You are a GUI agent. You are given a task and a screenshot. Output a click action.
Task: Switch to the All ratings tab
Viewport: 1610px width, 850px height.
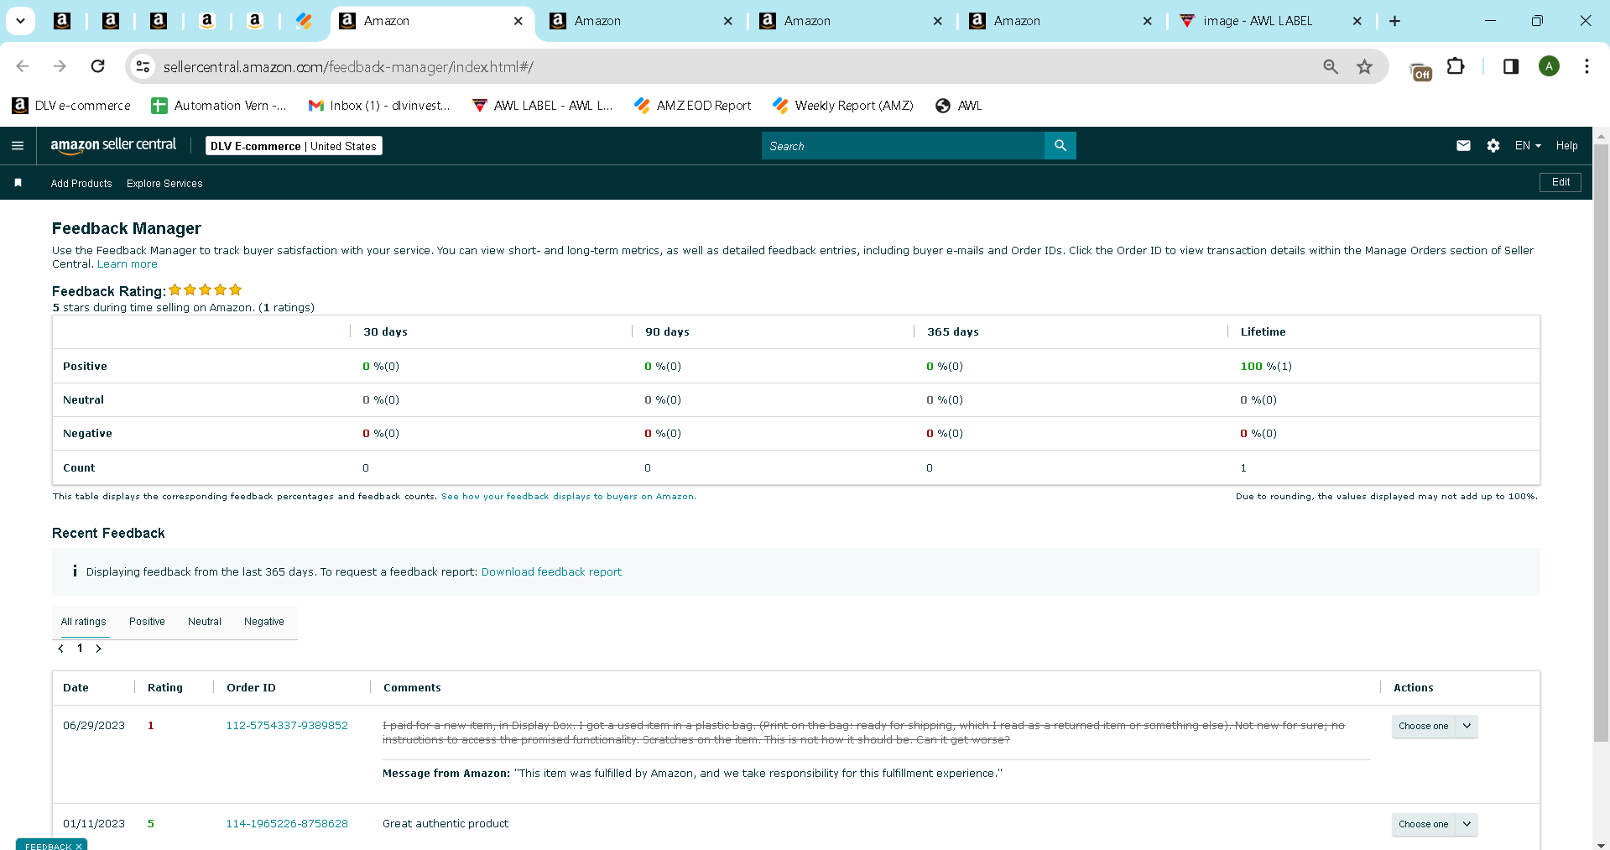[84, 622]
